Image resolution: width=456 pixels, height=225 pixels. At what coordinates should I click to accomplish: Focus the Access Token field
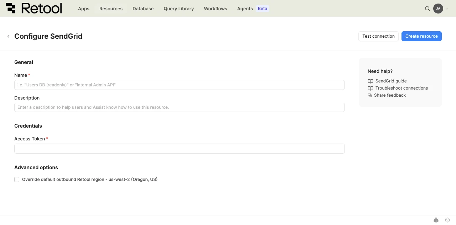pos(180,149)
